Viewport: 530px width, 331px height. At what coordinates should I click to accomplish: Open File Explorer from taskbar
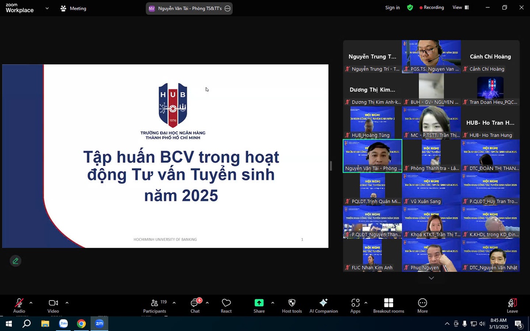(x=45, y=323)
